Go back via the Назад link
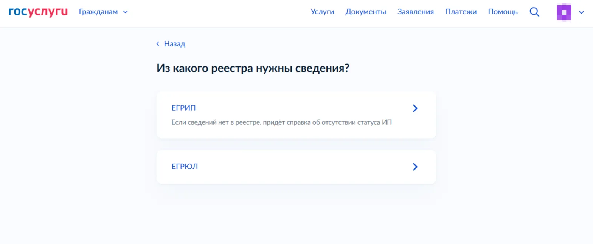This screenshot has height=244, width=593. (174, 44)
